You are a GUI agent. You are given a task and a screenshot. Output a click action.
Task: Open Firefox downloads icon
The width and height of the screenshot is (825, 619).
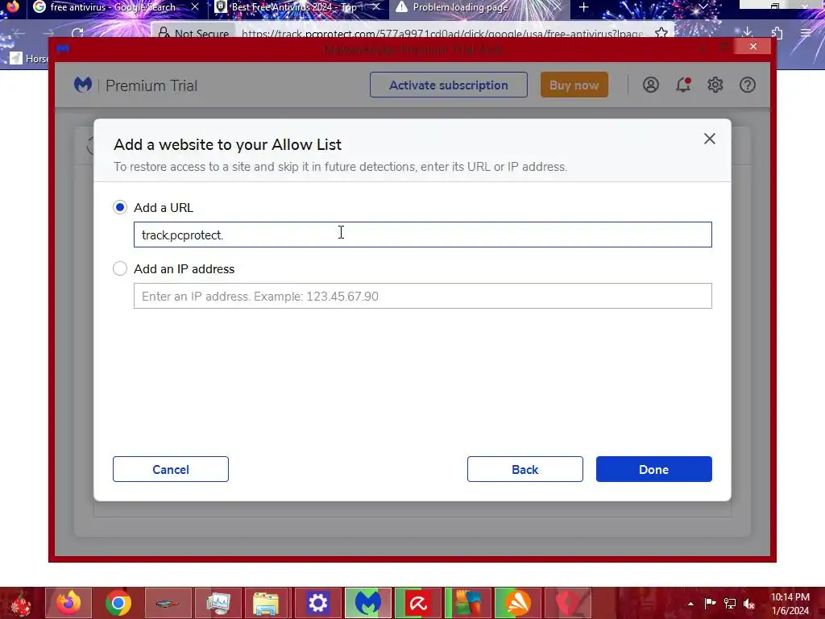point(747,32)
